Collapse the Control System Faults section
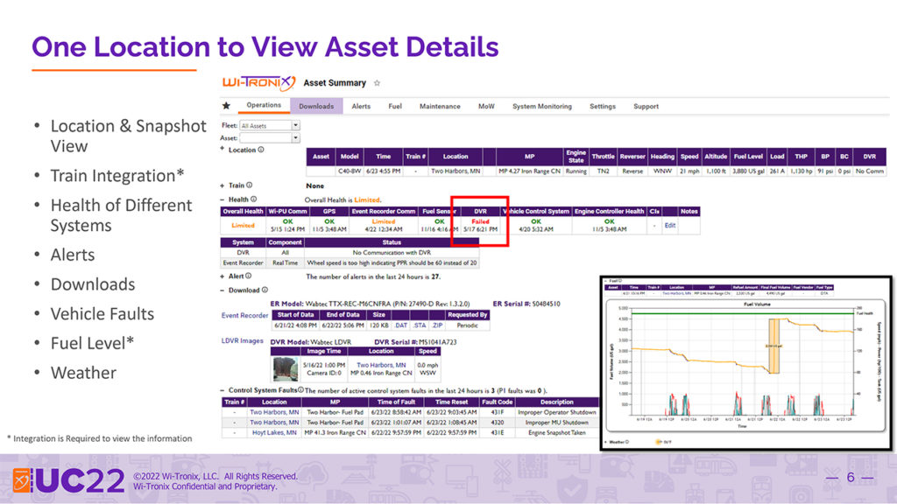The image size is (897, 504). coord(222,389)
